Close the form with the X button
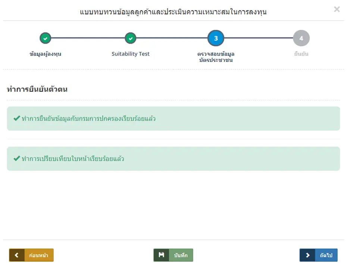The width and height of the screenshot is (347, 267). (x=337, y=9)
